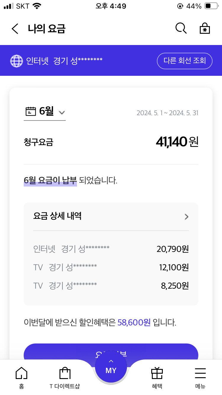The height and width of the screenshot is (395, 222).
Task: Select the TV 8,250원 fee row
Action: (111, 286)
